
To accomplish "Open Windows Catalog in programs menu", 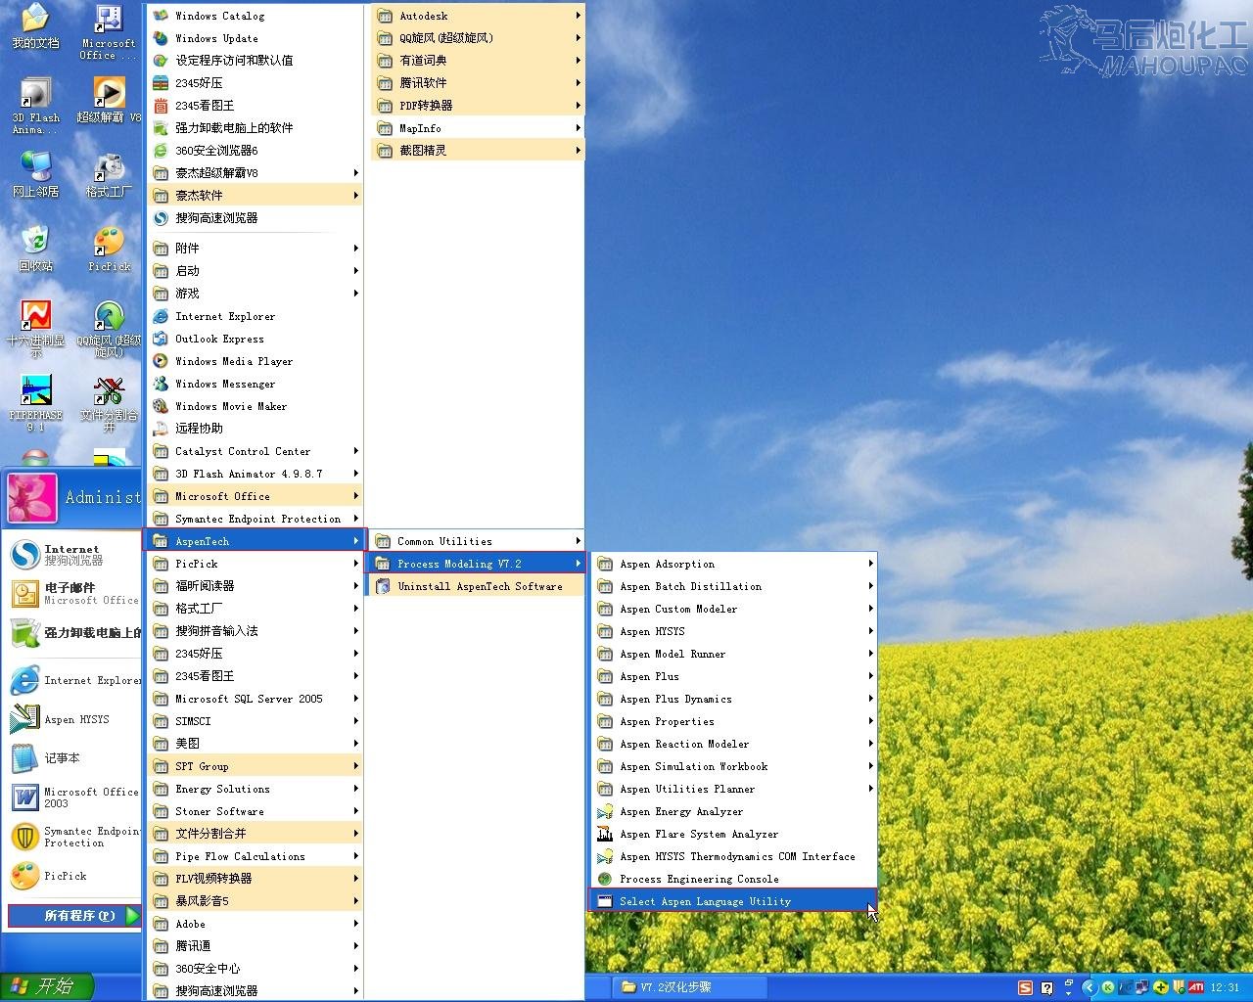I will coord(255,16).
